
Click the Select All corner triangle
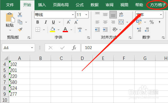[x=6, y=58]
